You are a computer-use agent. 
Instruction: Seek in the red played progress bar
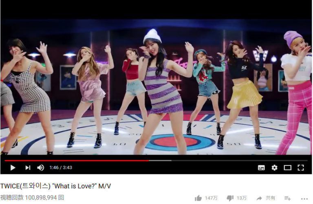tap(77, 161)
